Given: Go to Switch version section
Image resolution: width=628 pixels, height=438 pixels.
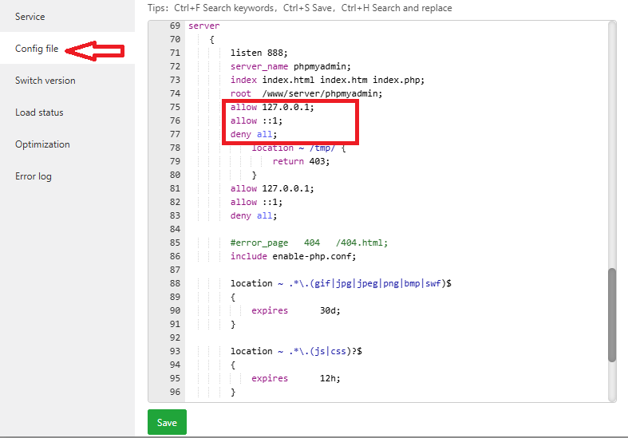Looking at the screenshot, I should (45, 81).
